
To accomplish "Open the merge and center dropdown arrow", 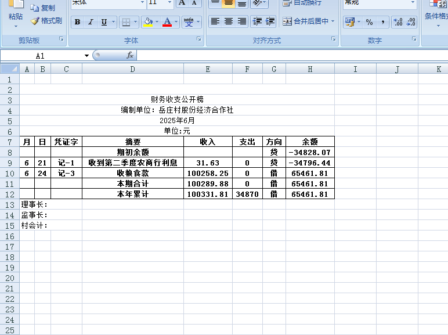I will [x=333, y=21].
